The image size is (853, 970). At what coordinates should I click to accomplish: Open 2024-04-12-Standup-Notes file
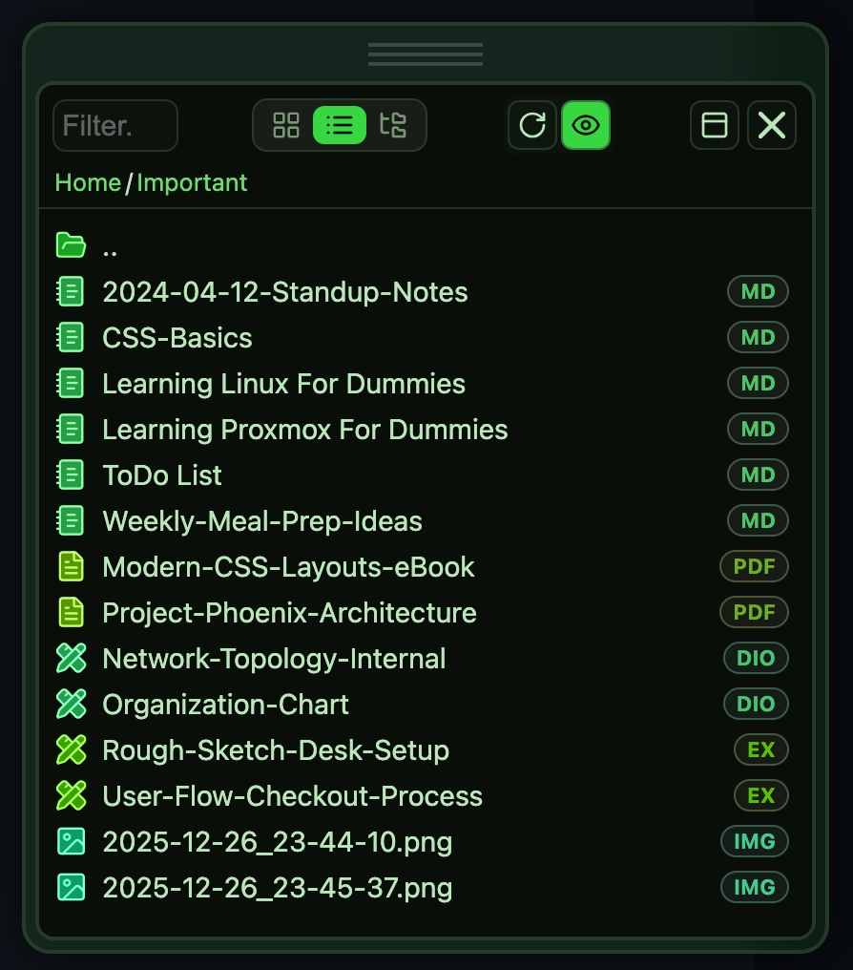click(284, 292)
